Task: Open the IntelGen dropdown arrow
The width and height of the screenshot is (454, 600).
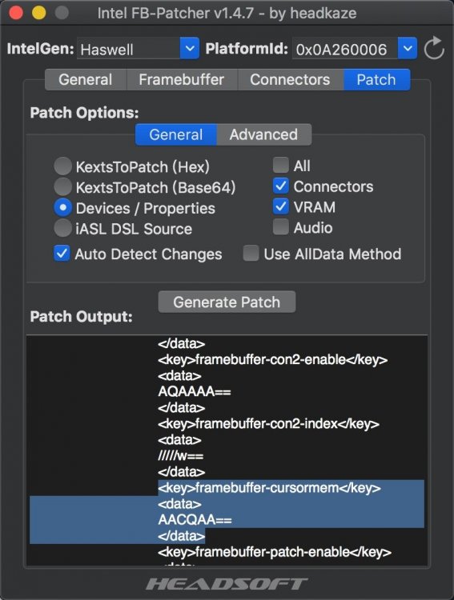Action: [x=189, y=48]
